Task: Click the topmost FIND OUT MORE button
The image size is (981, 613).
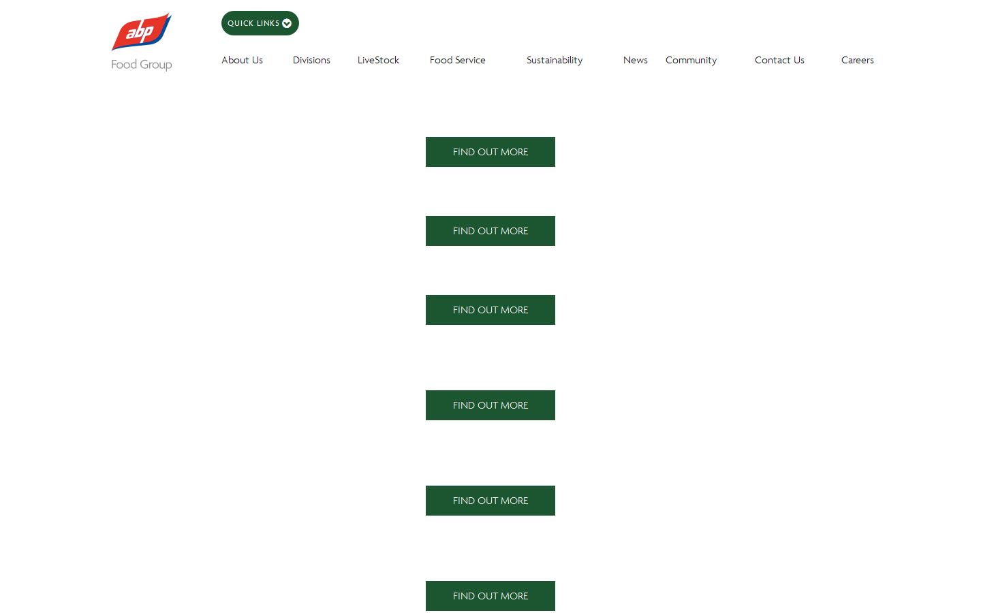Action: pos(490,152)
